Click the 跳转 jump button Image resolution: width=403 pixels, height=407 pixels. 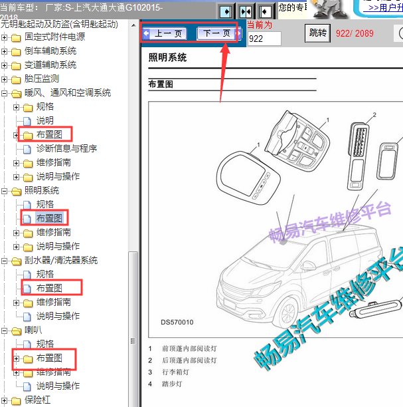(318, 33)
